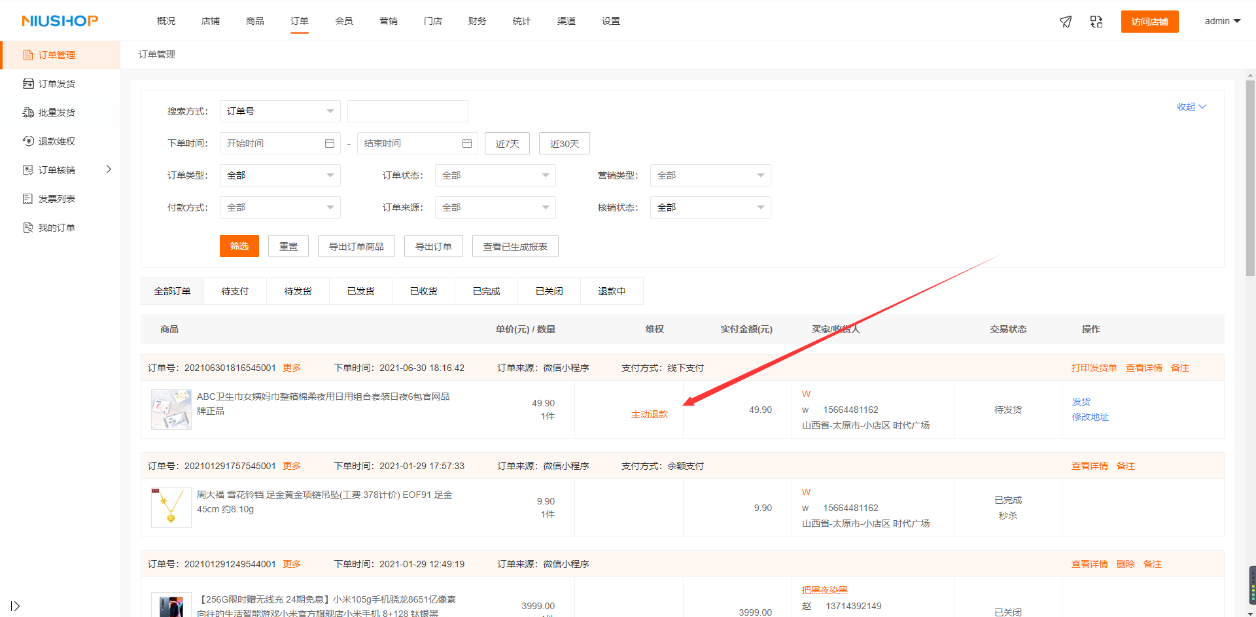The image size is (1256, 617).
Task: Collapse the filter panel via 收起
Action: point(1191,107)
